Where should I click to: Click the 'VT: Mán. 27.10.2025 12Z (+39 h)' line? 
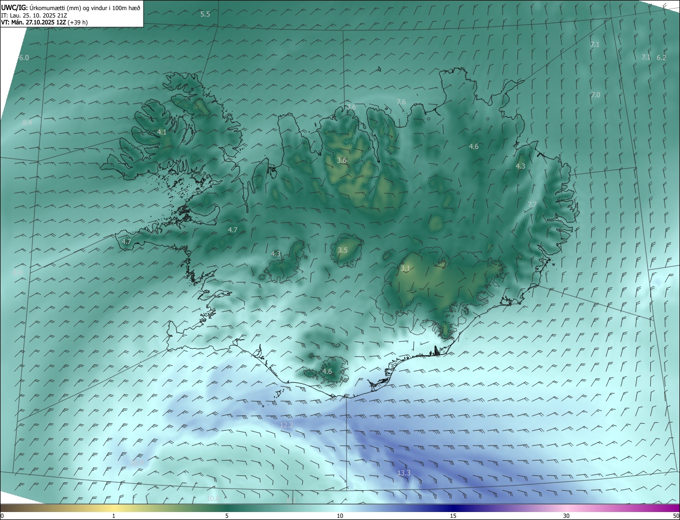click(45, 22)
